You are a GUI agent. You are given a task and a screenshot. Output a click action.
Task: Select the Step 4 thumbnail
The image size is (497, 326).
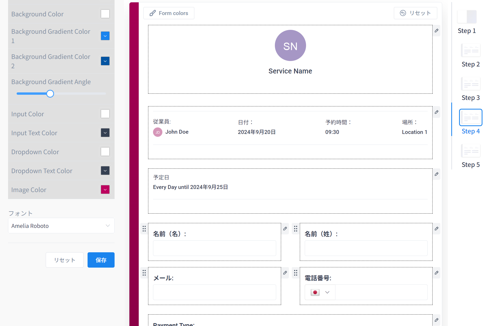tap(471, 117)
